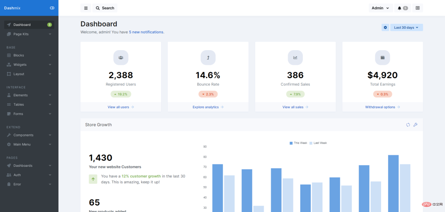Click the View all users link
The width and height of the screenshot is (445, 212).
pos(121,107)
